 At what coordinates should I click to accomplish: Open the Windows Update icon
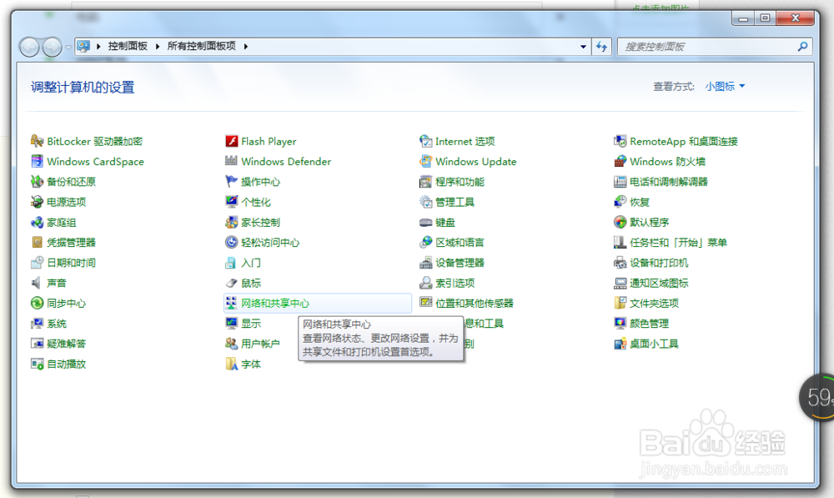tap(425, 161)
